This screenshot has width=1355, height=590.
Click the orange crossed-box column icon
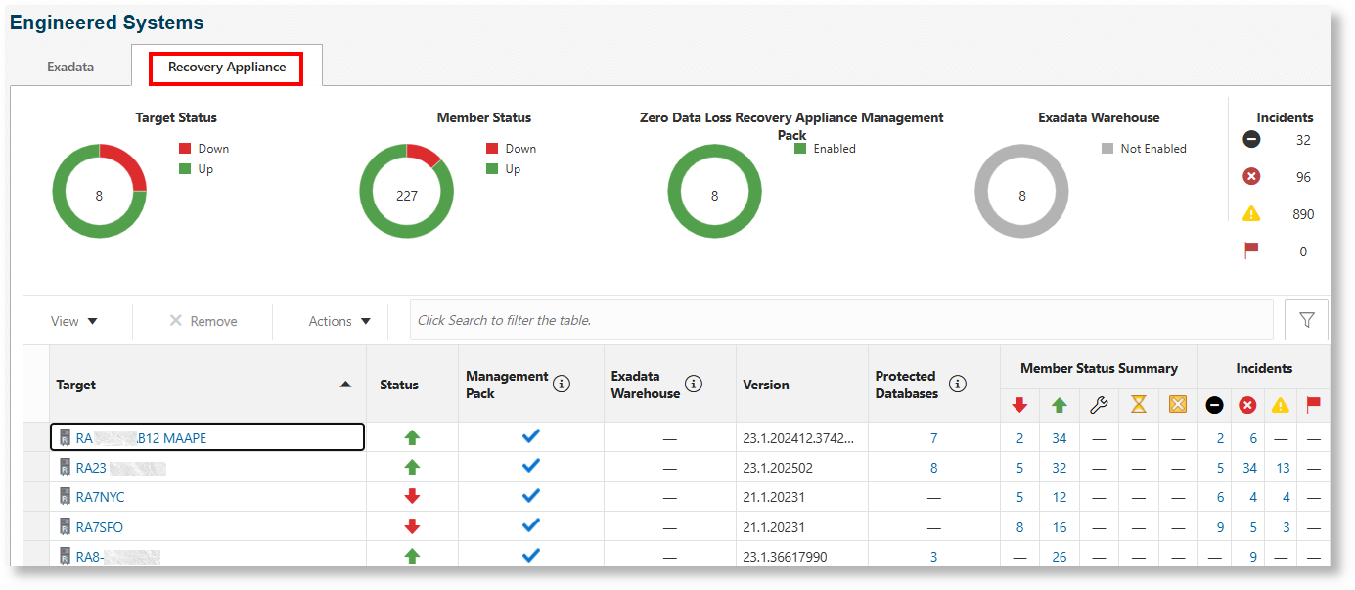click(x=1178, y=405)
